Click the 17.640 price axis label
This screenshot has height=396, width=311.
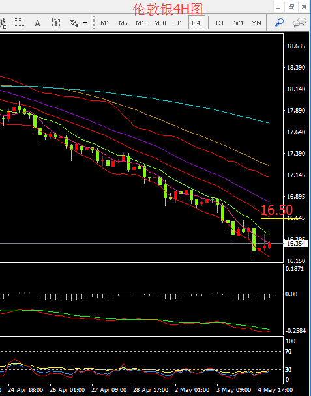tap(296, 132)
